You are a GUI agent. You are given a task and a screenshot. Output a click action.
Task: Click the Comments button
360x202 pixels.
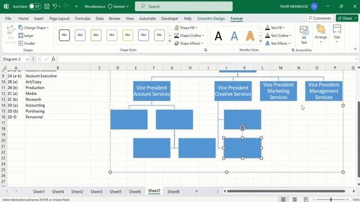coord(319,18)
